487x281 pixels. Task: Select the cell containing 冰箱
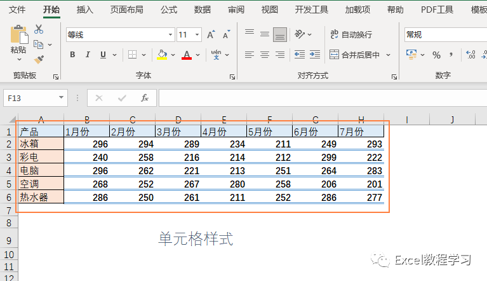point(41,144)
